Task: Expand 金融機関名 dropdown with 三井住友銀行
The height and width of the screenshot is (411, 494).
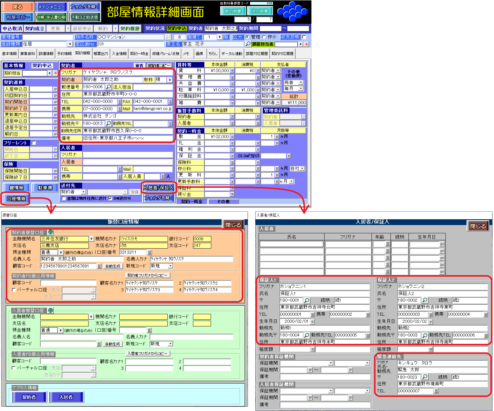Action: click(x=91, y=239)
